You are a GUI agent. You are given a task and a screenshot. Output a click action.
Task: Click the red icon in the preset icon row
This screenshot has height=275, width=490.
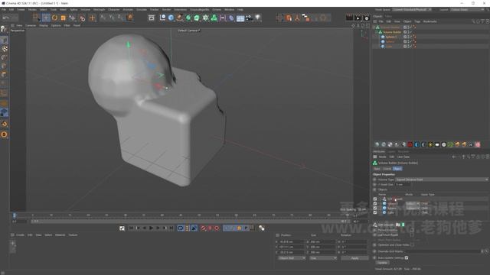pos(410,144)
